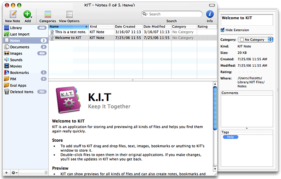Click the toolbar toggle pill button
This screenshot has width=281, height=179.
(x=212, y=5)
